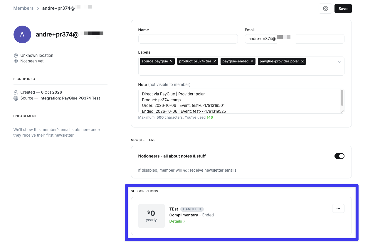Click the CANCELED status badge

point(192,209)
